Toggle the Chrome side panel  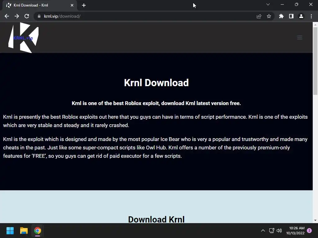point(291,16)
